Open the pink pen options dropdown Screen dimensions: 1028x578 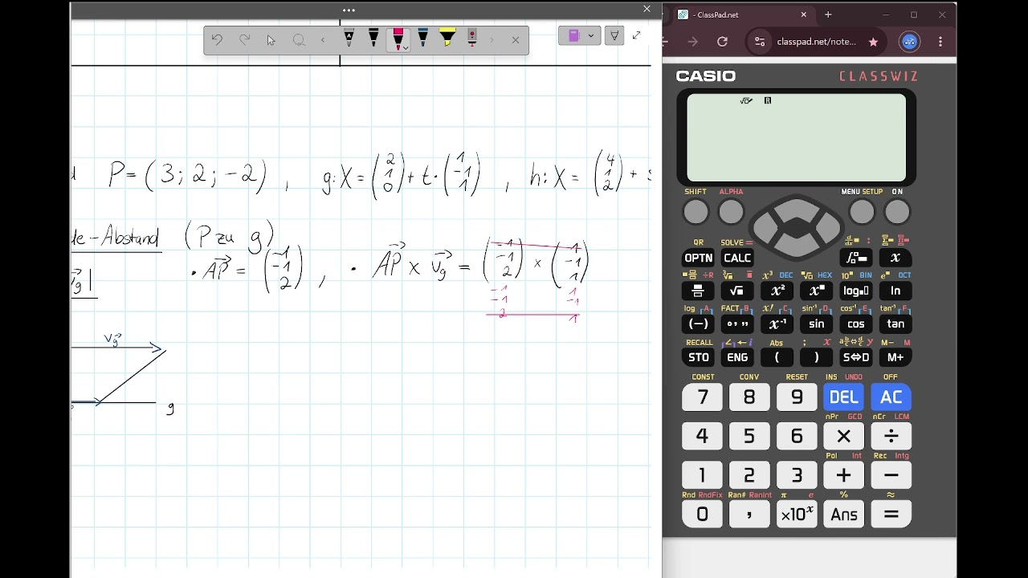406,47
